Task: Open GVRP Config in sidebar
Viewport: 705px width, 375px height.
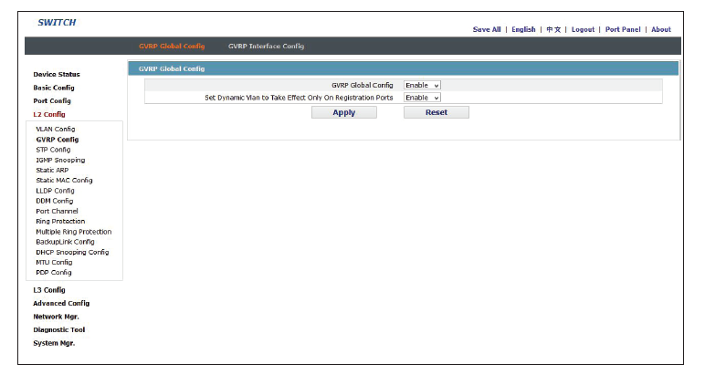Action: pos(58,140)
